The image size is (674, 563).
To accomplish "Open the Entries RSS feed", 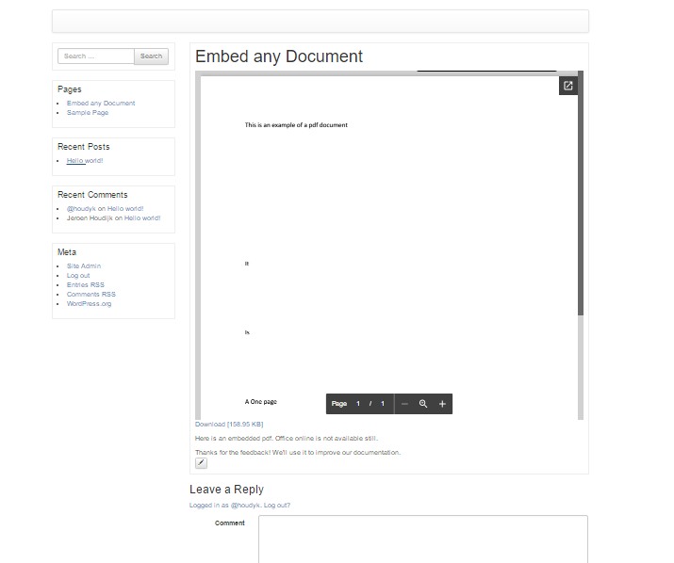I will [x=86, y=285].
